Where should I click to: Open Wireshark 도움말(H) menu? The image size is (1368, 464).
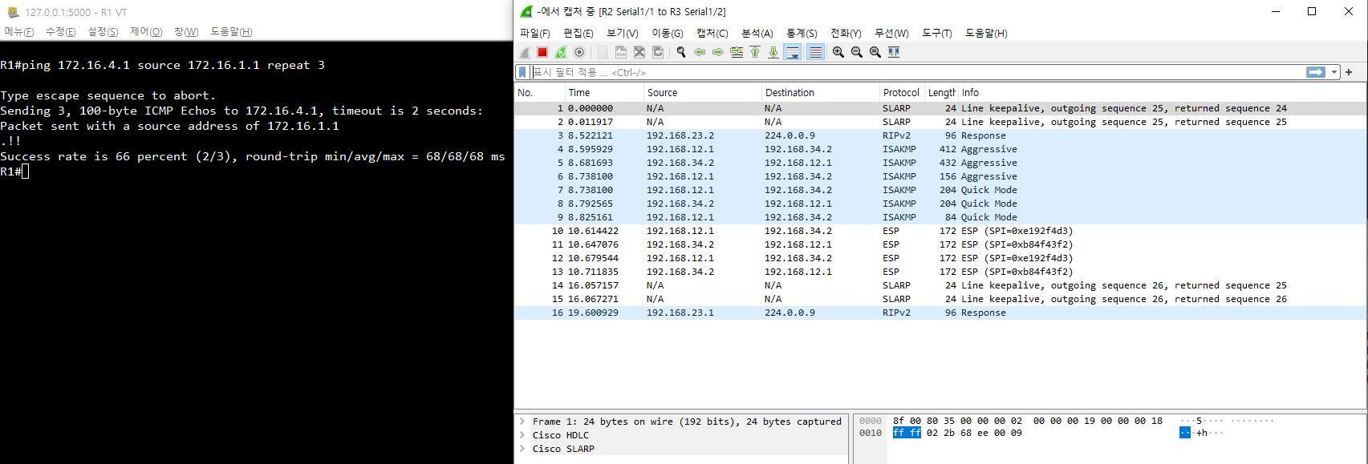[x=986, y=33]
